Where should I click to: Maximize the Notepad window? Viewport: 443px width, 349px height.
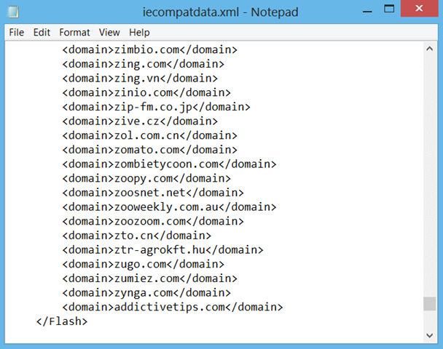click(x=389, y=9)
